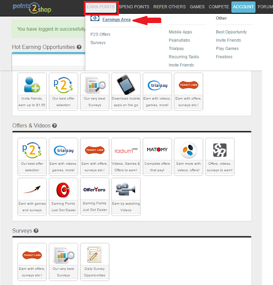Select Best Opportunity under Other

[231, 32]
